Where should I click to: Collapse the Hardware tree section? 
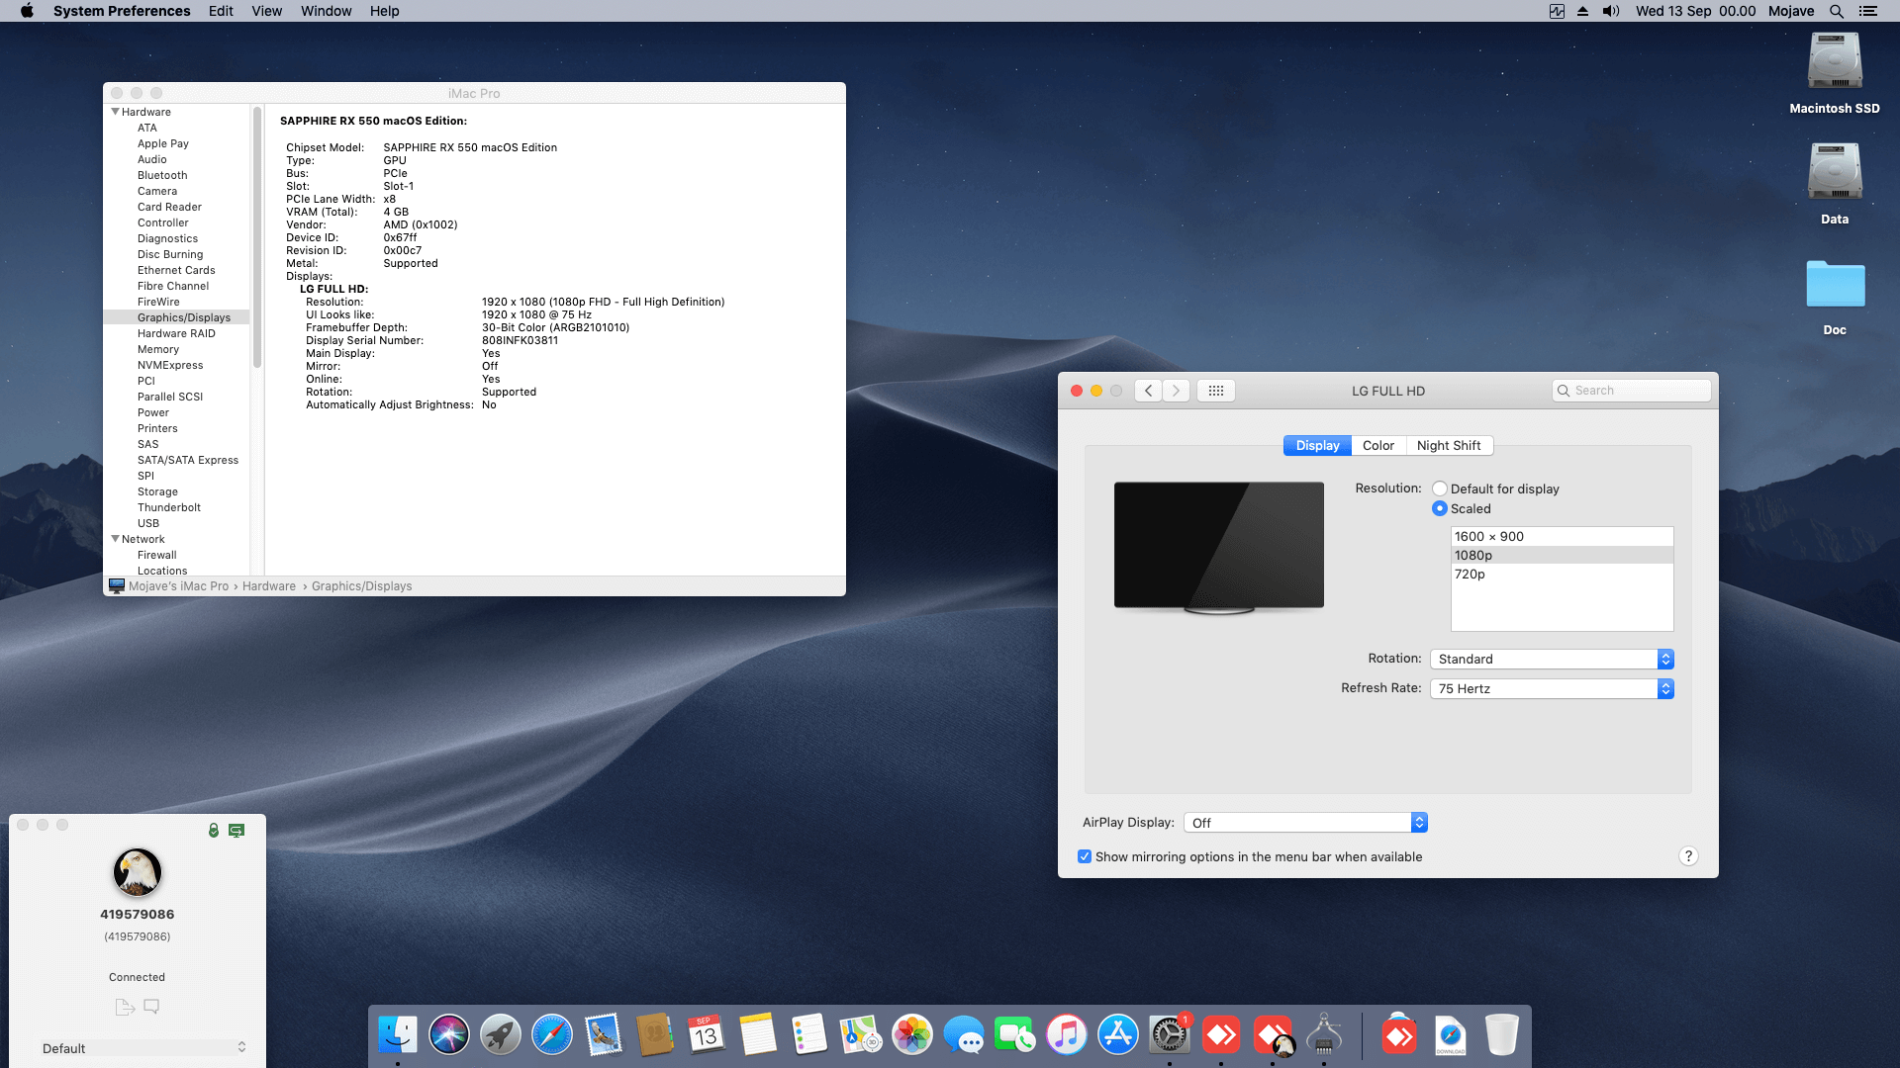point(115,112)
